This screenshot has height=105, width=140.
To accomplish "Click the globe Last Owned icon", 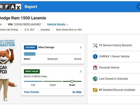I will (95, 79).
